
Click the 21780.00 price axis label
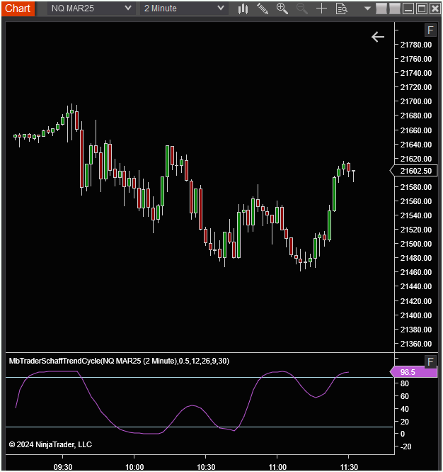[x=416, y=45]
